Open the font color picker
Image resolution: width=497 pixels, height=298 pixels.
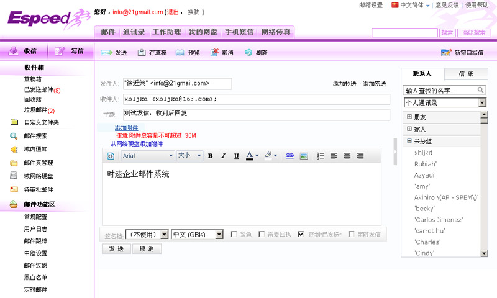click(252, 156)
